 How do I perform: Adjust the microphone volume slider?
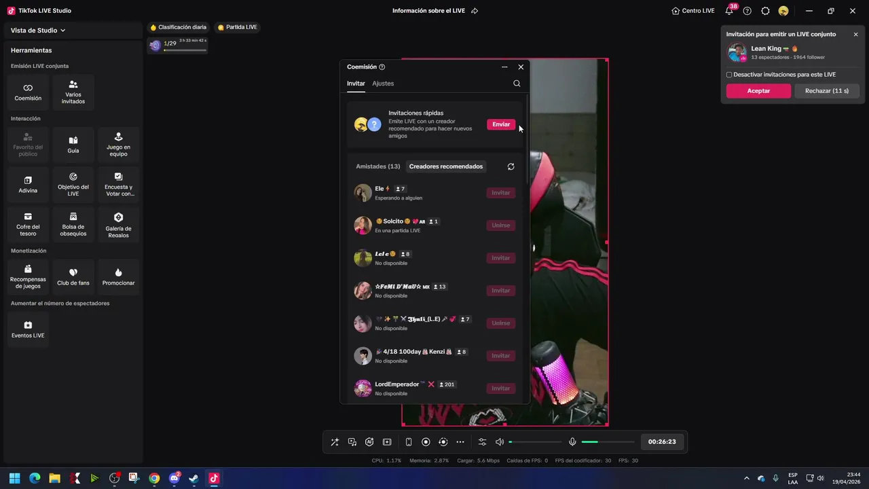pos(608,441)
